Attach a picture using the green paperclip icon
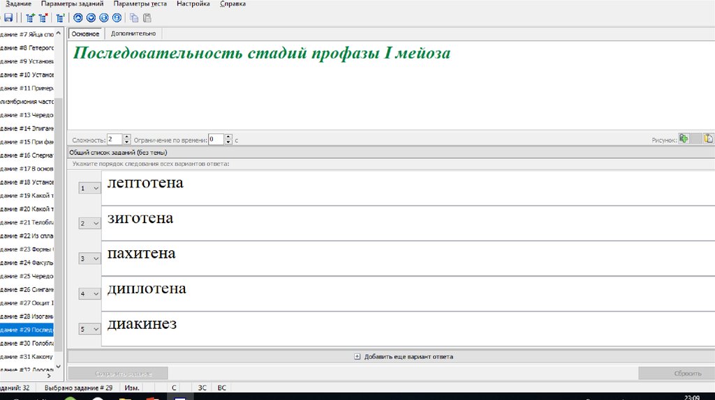The height and width of the screenshot is (400, 715). (x=684, y=139)
